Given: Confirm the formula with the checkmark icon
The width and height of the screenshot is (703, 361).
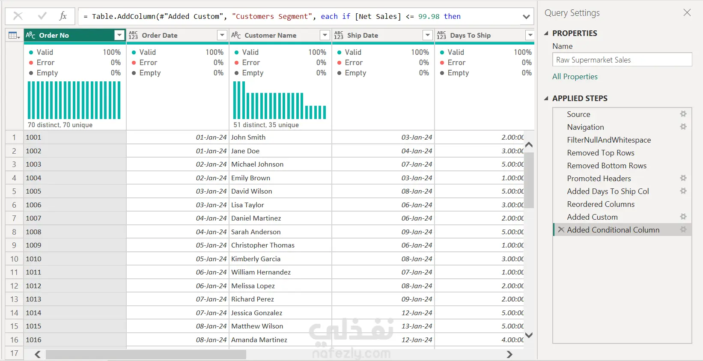Looking at the screenshot, I should 42,16.
